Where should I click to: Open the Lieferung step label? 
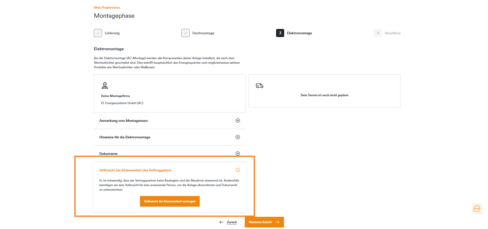pos(112,33)
